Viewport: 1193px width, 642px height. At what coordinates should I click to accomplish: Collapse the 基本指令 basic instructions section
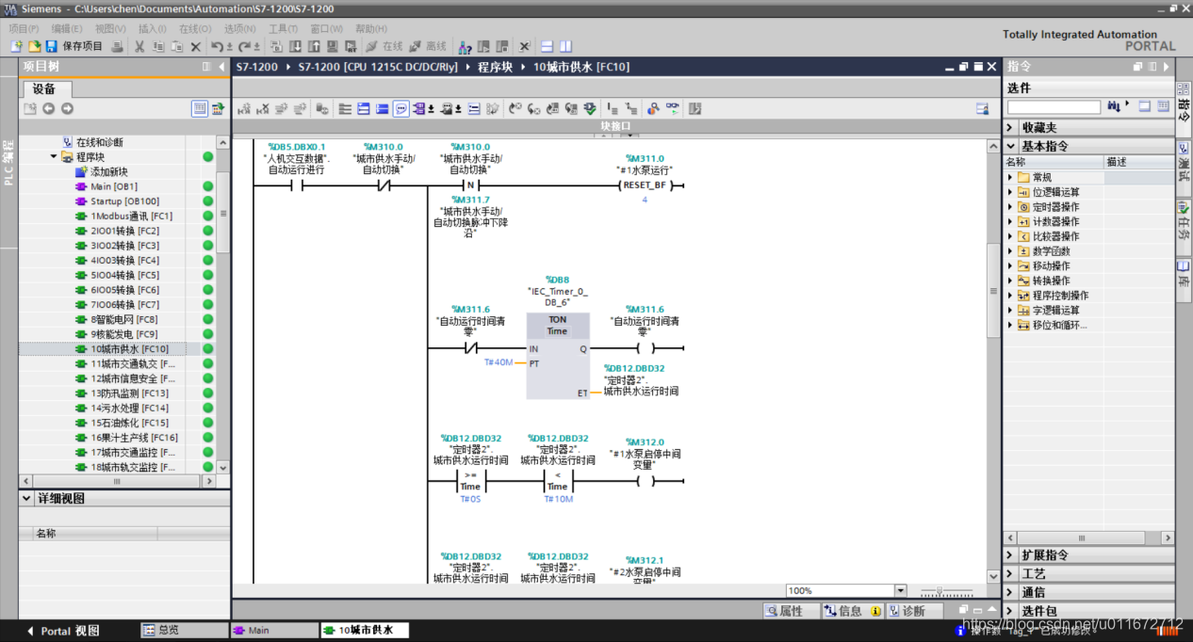click(x=1010, y=146)
